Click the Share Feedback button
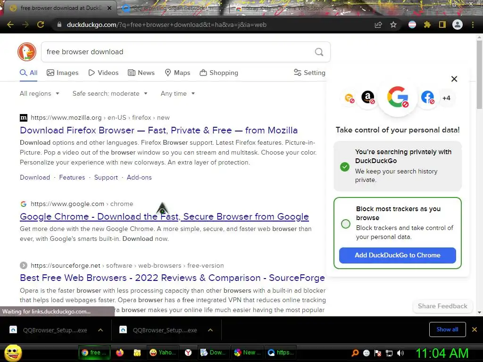 pyautogui.click(x=442, y=306)
